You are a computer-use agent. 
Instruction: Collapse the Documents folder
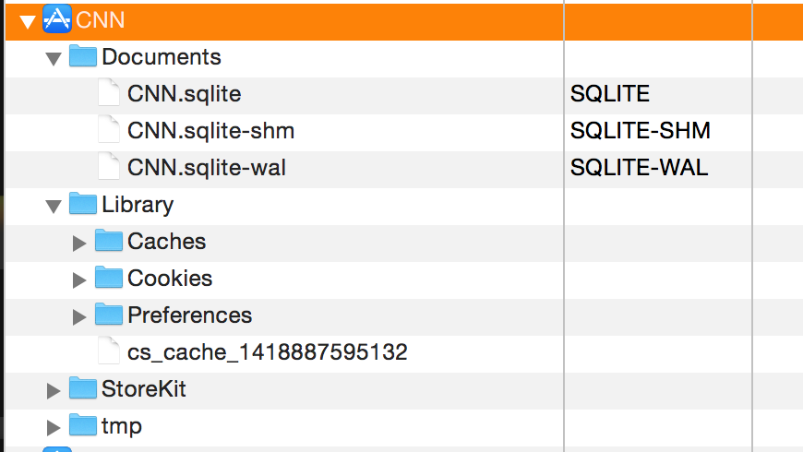[54, 58]
